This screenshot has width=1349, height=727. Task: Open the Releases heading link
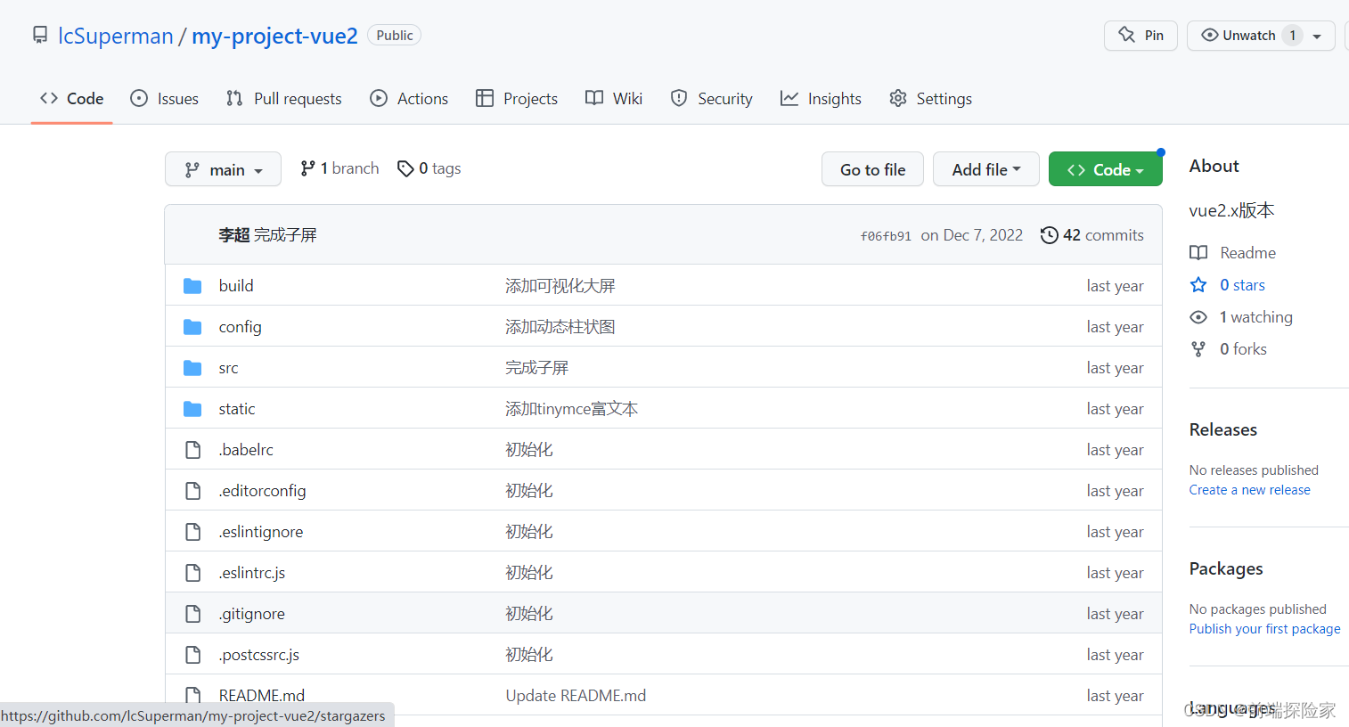(1223, 429)
